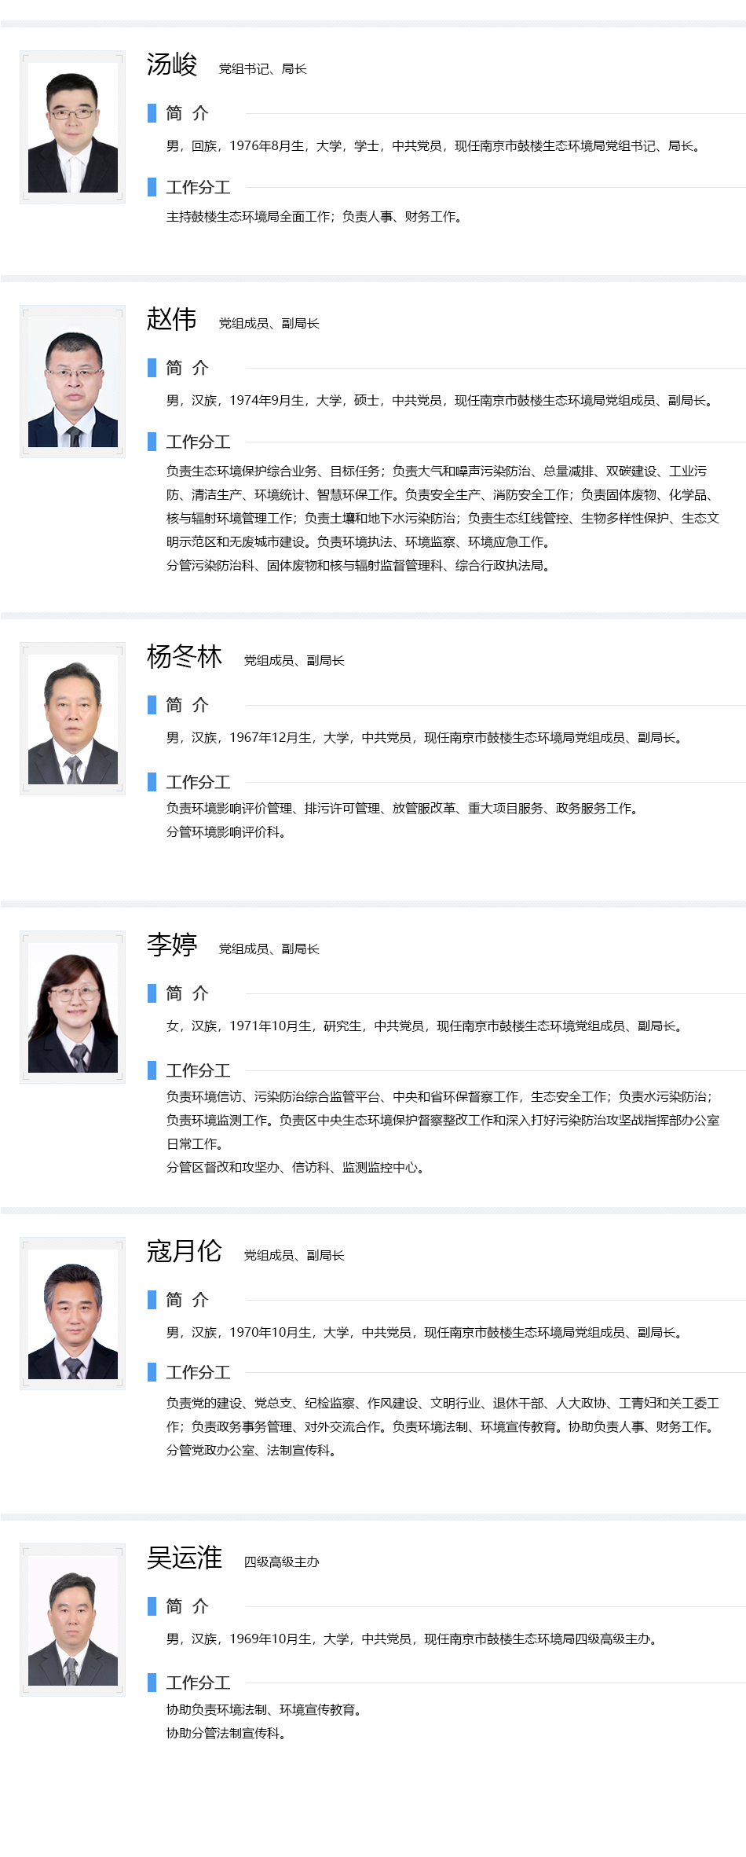Click line starting 作；负责政务事务管理
This screenshot has height=1857, width=746.
pyautogui.click(x=441, y=1427)
